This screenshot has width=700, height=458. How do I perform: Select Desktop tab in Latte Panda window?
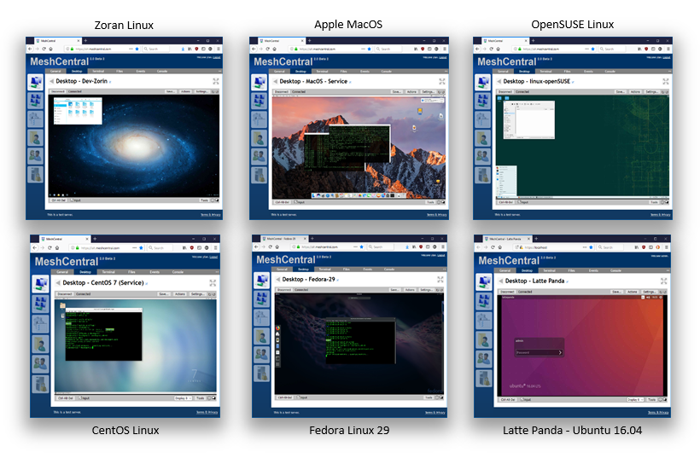pyautogui.click(x=528, y=270)
